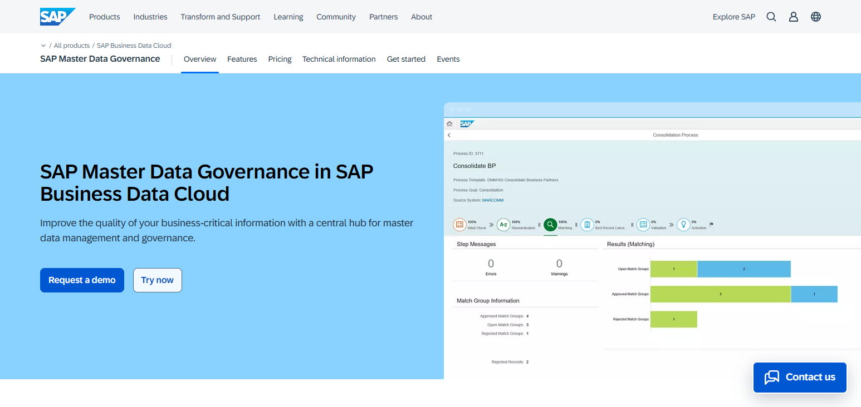Viewport: 861px width, 407px height.
Task: Click the Request a demo button
Action: coord(82,280)
